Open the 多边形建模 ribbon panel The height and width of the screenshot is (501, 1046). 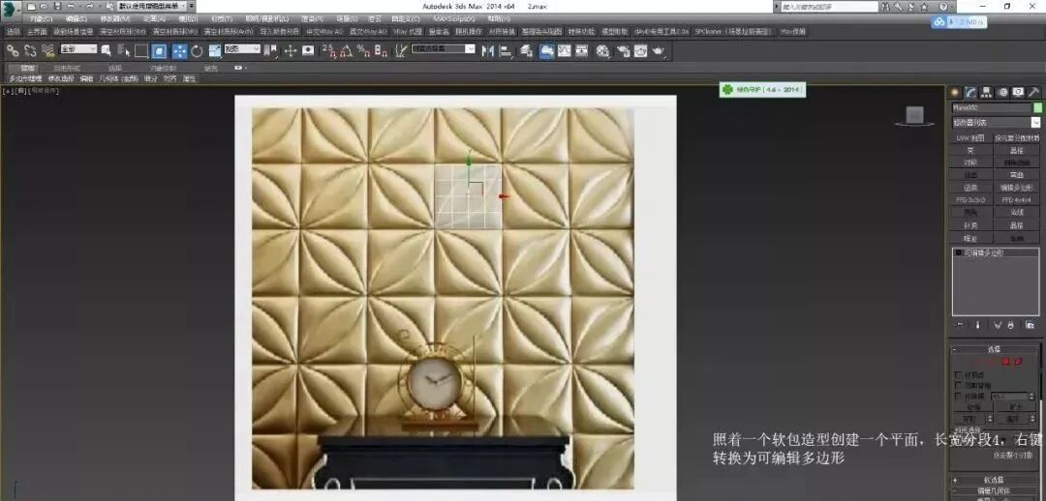click(24, 78)
